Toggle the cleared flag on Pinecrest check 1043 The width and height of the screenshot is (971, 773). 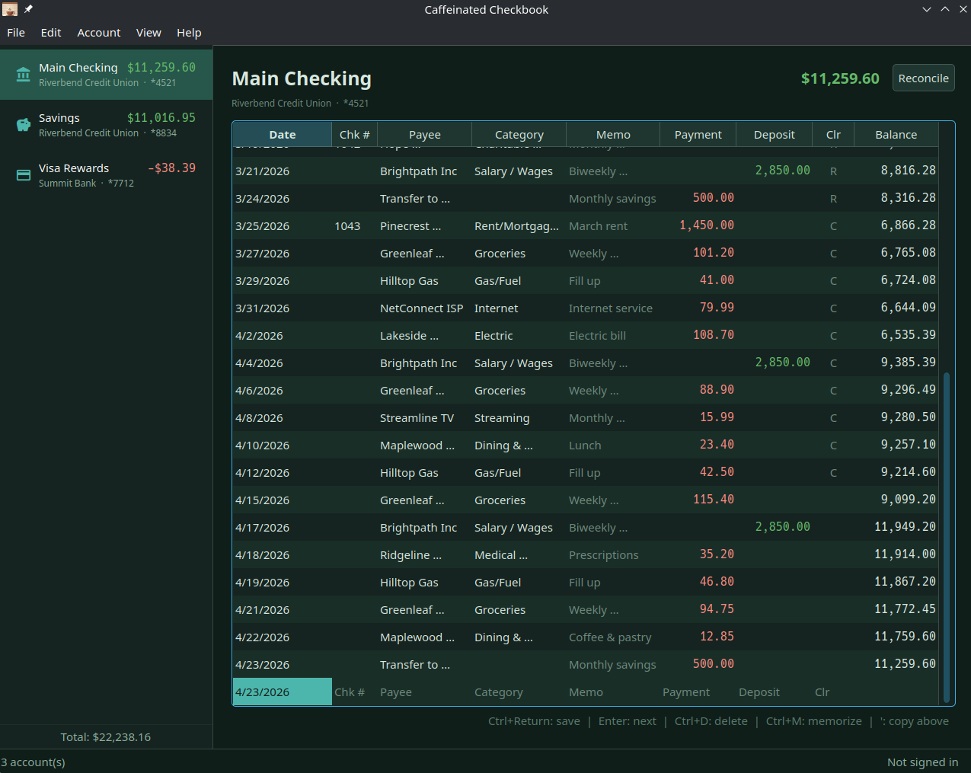tap(833, 225)
